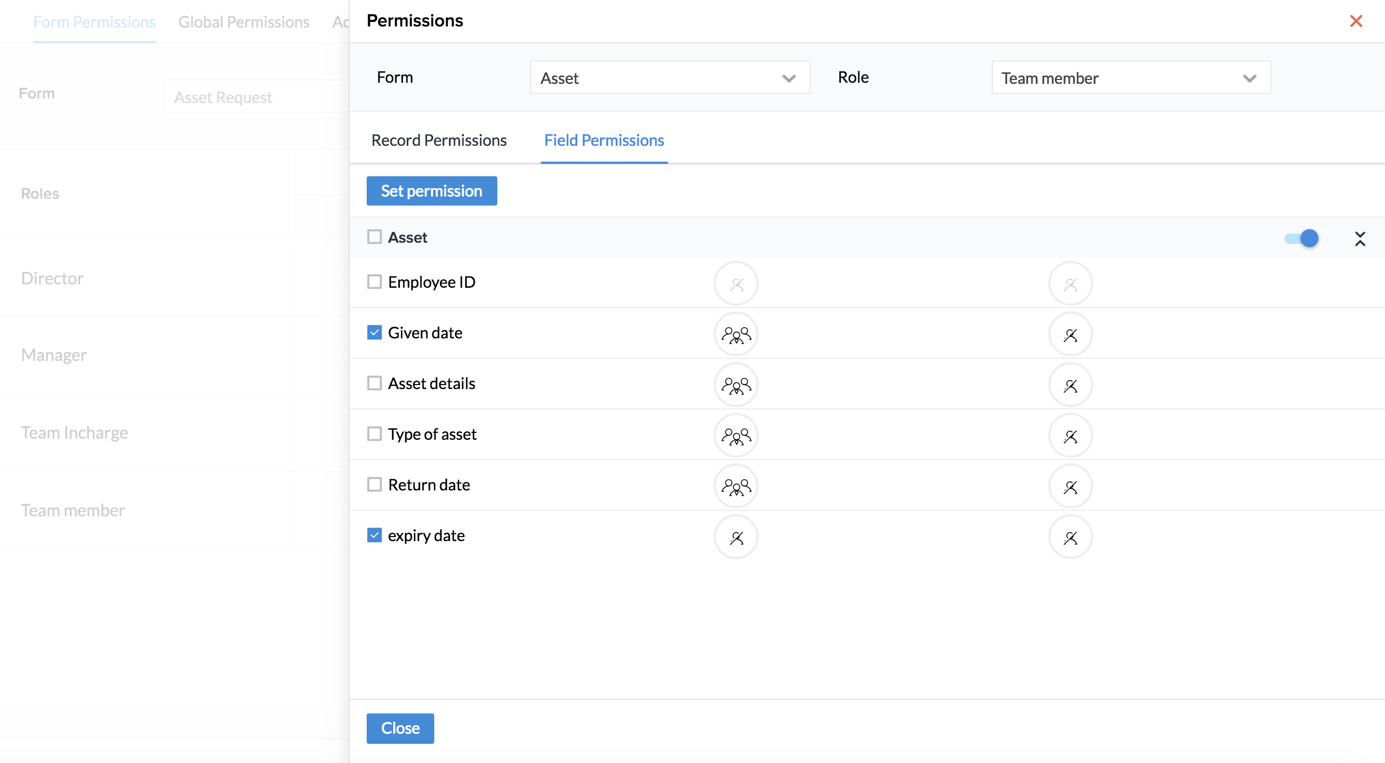The image size is (1385, 763).
Task: Collapse the Asset section with the chevron arrows
Action: [x=1360, y=239]
